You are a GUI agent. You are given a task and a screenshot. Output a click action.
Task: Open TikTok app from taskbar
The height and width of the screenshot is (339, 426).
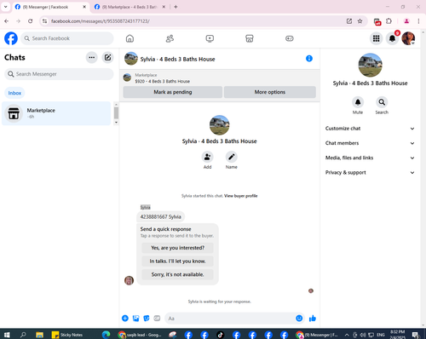(220, 335)
